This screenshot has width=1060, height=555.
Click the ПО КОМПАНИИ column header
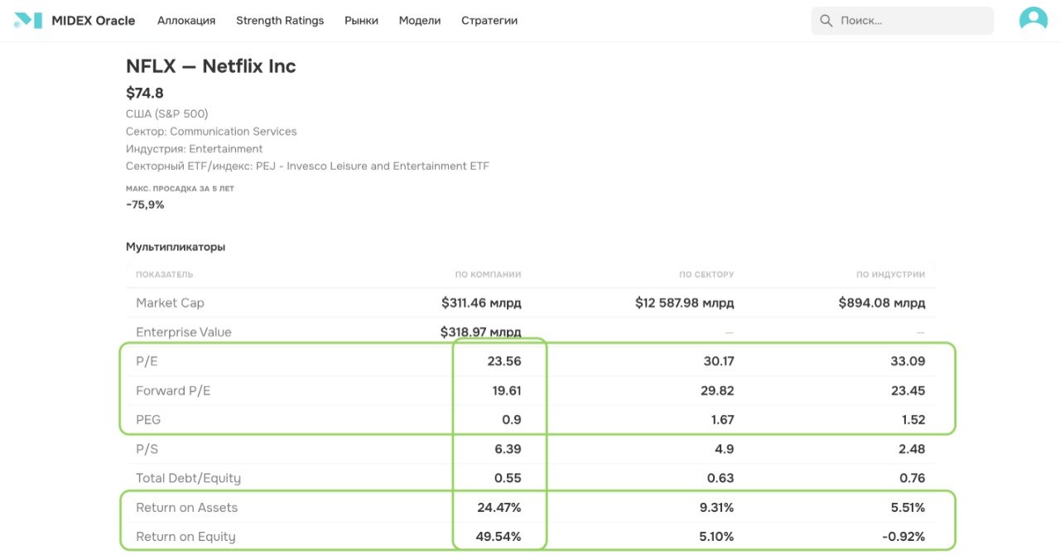[488, 274]
